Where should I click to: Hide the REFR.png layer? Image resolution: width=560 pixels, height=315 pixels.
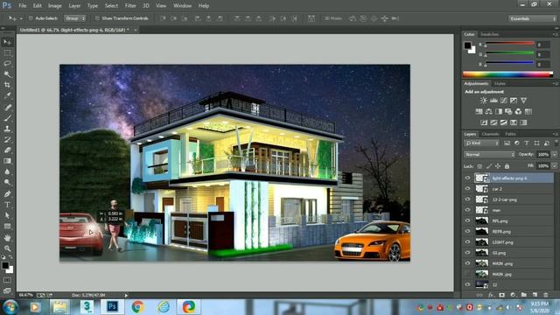pos(467,231)
